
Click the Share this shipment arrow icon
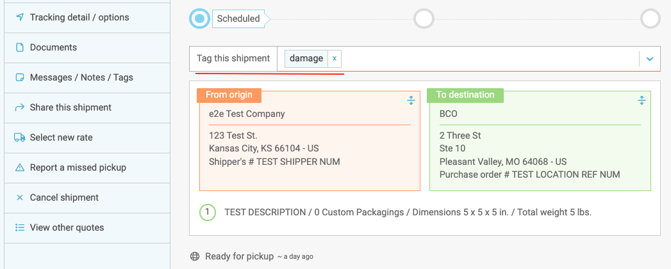tap(19, 107)
